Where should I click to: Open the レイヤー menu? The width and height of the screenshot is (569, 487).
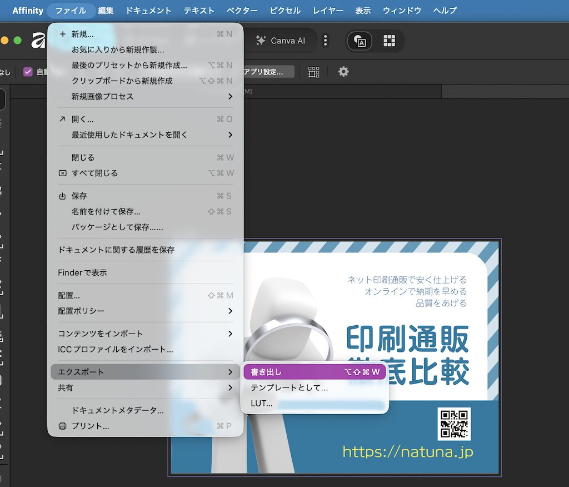coord(328,10)
